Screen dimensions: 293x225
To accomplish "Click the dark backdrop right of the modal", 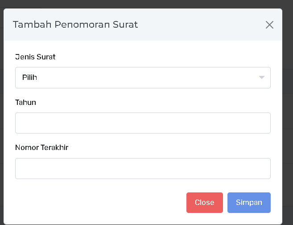I will pyautogui.click(x=288, y=112).
